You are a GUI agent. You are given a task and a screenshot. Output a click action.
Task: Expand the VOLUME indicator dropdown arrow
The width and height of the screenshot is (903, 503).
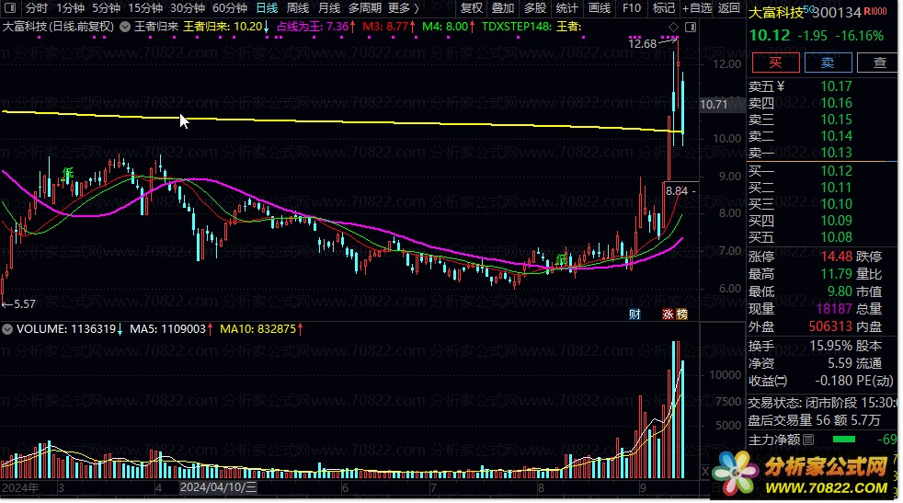tap(7, 329)
